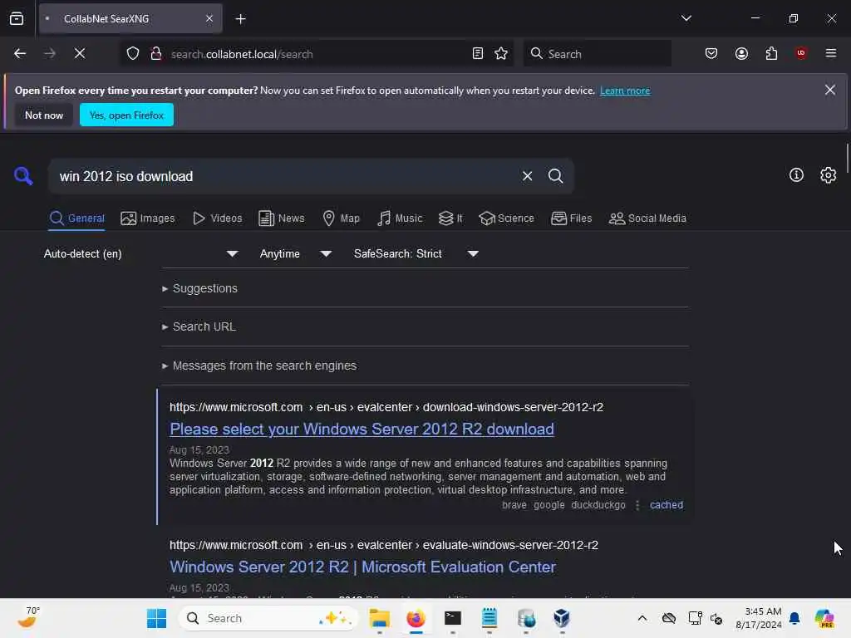851x638 pixels.
Task: Switch to the Science category
Action: [506, 218]
